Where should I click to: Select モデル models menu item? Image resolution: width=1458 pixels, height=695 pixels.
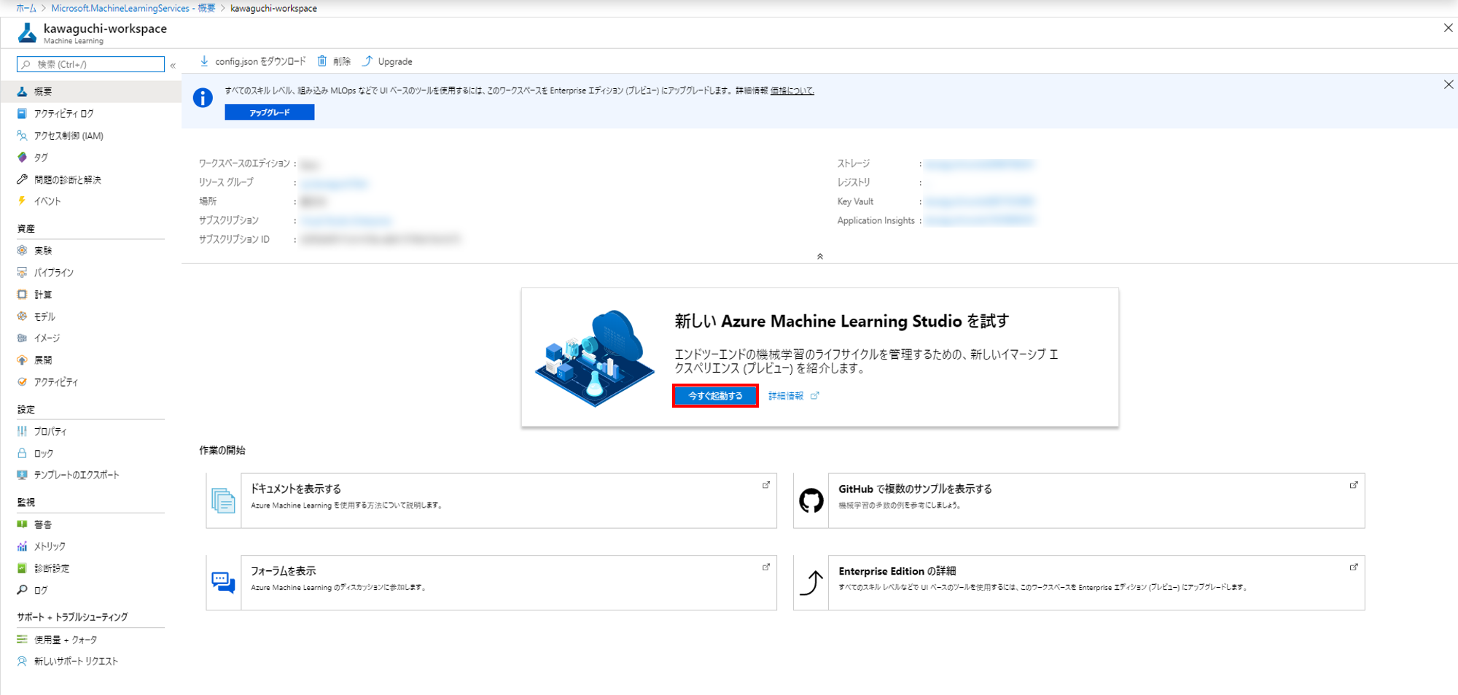[x=44, y=317]
